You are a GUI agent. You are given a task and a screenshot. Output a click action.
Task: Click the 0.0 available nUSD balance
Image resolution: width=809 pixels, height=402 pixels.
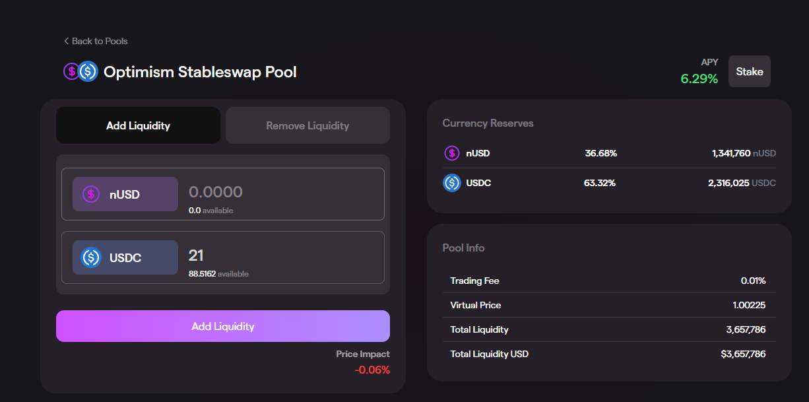coord(195,211)
